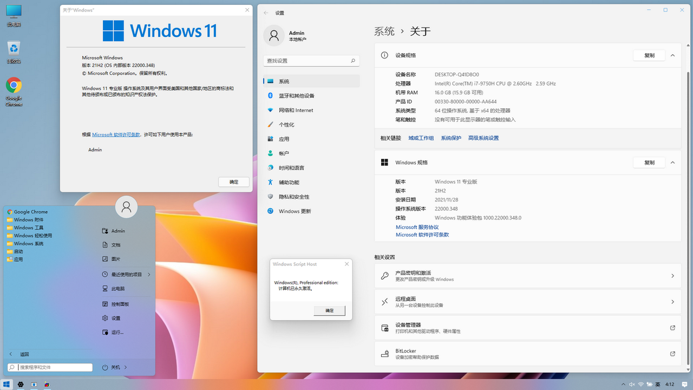Open BitLocker external link row
The width and height of the screenshot is (693, 390).
[528, 354]
